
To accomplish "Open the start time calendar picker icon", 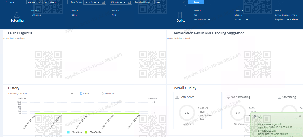I will point(103,2).
